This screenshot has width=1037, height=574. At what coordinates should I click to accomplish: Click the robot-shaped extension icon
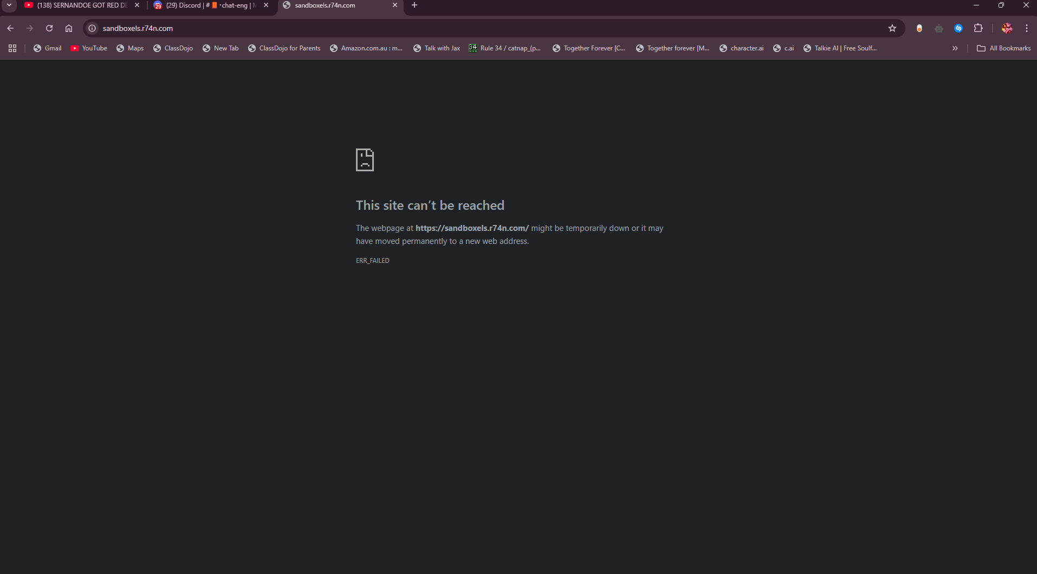click(x=939, y=28)
